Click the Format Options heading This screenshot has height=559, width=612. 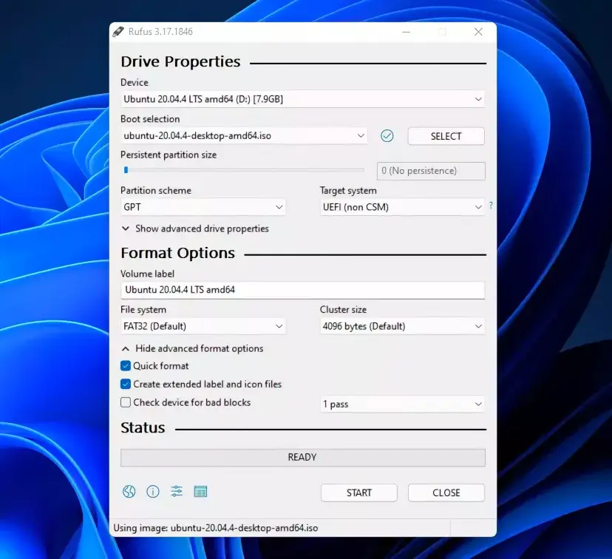click(x=177, y=254)
